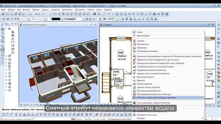Choose Изменить статус слоя context entry
Image resolution: width=221 pixels, height=124 pixels.
(x=168, y=115)
